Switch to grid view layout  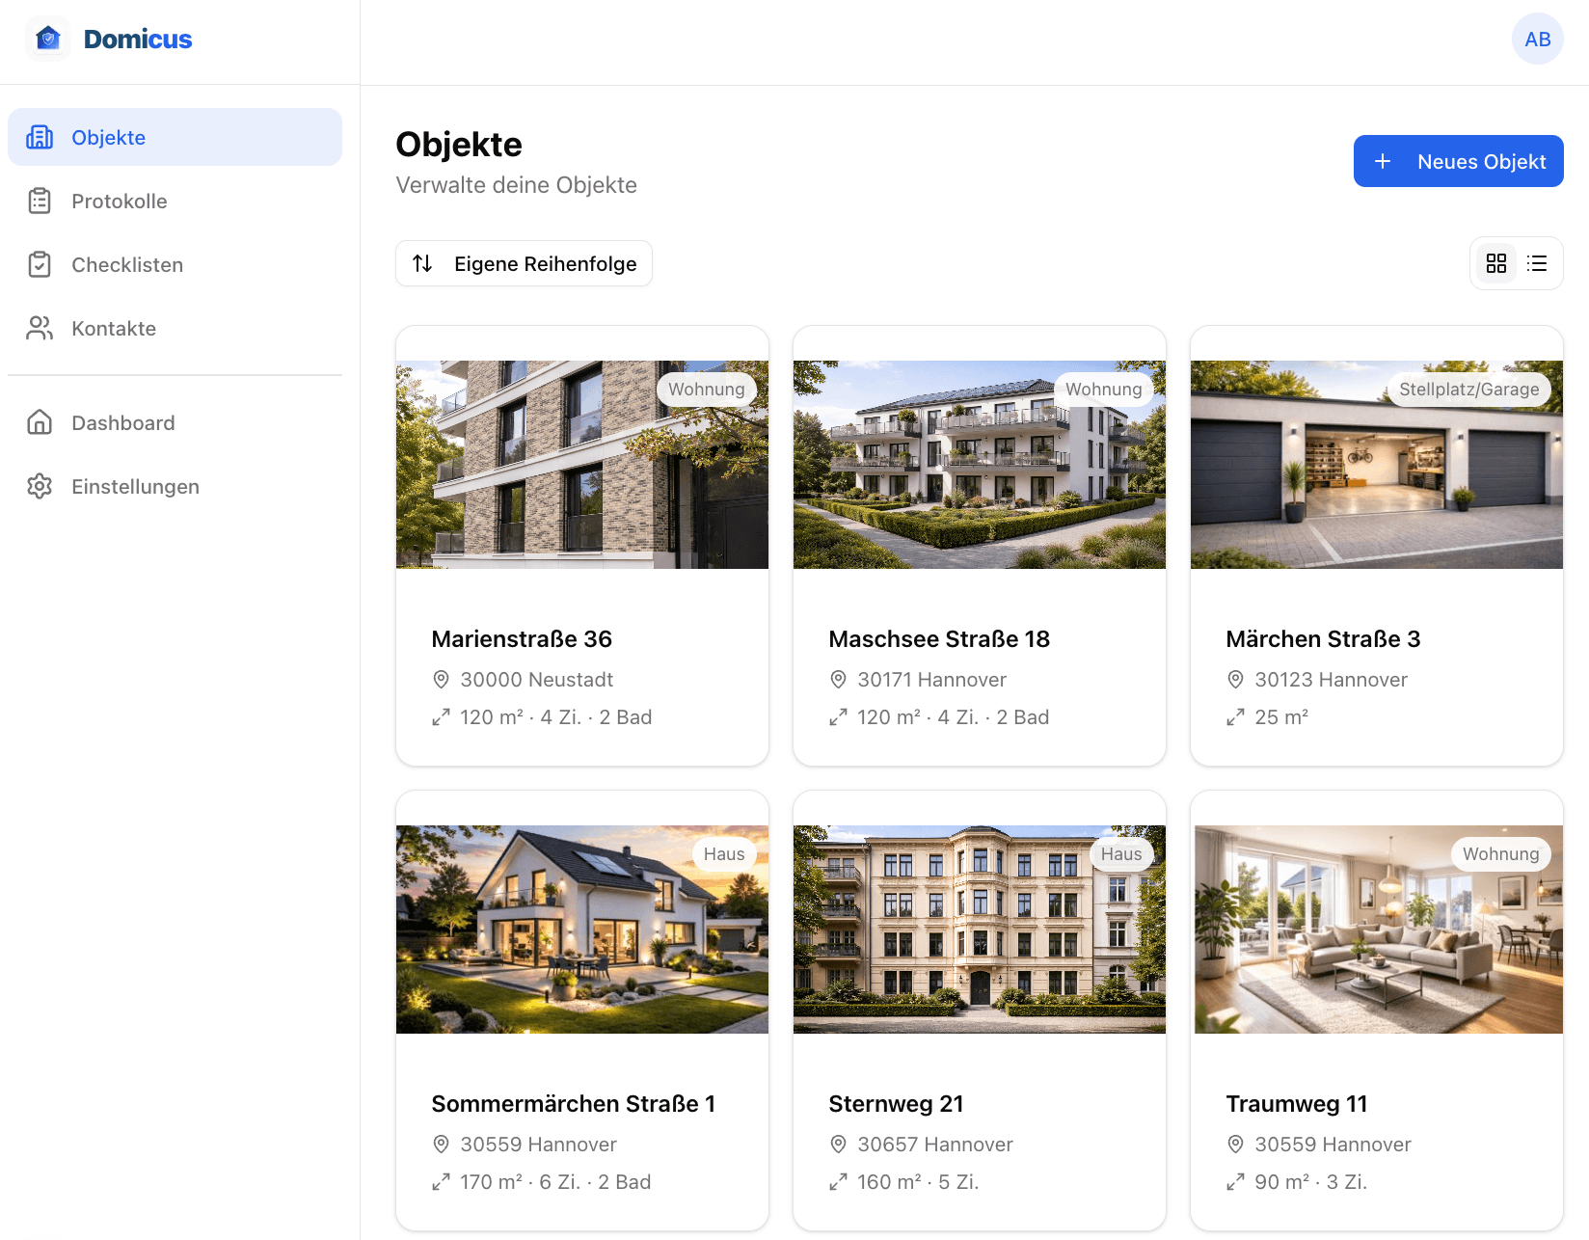pos(1496,263)
